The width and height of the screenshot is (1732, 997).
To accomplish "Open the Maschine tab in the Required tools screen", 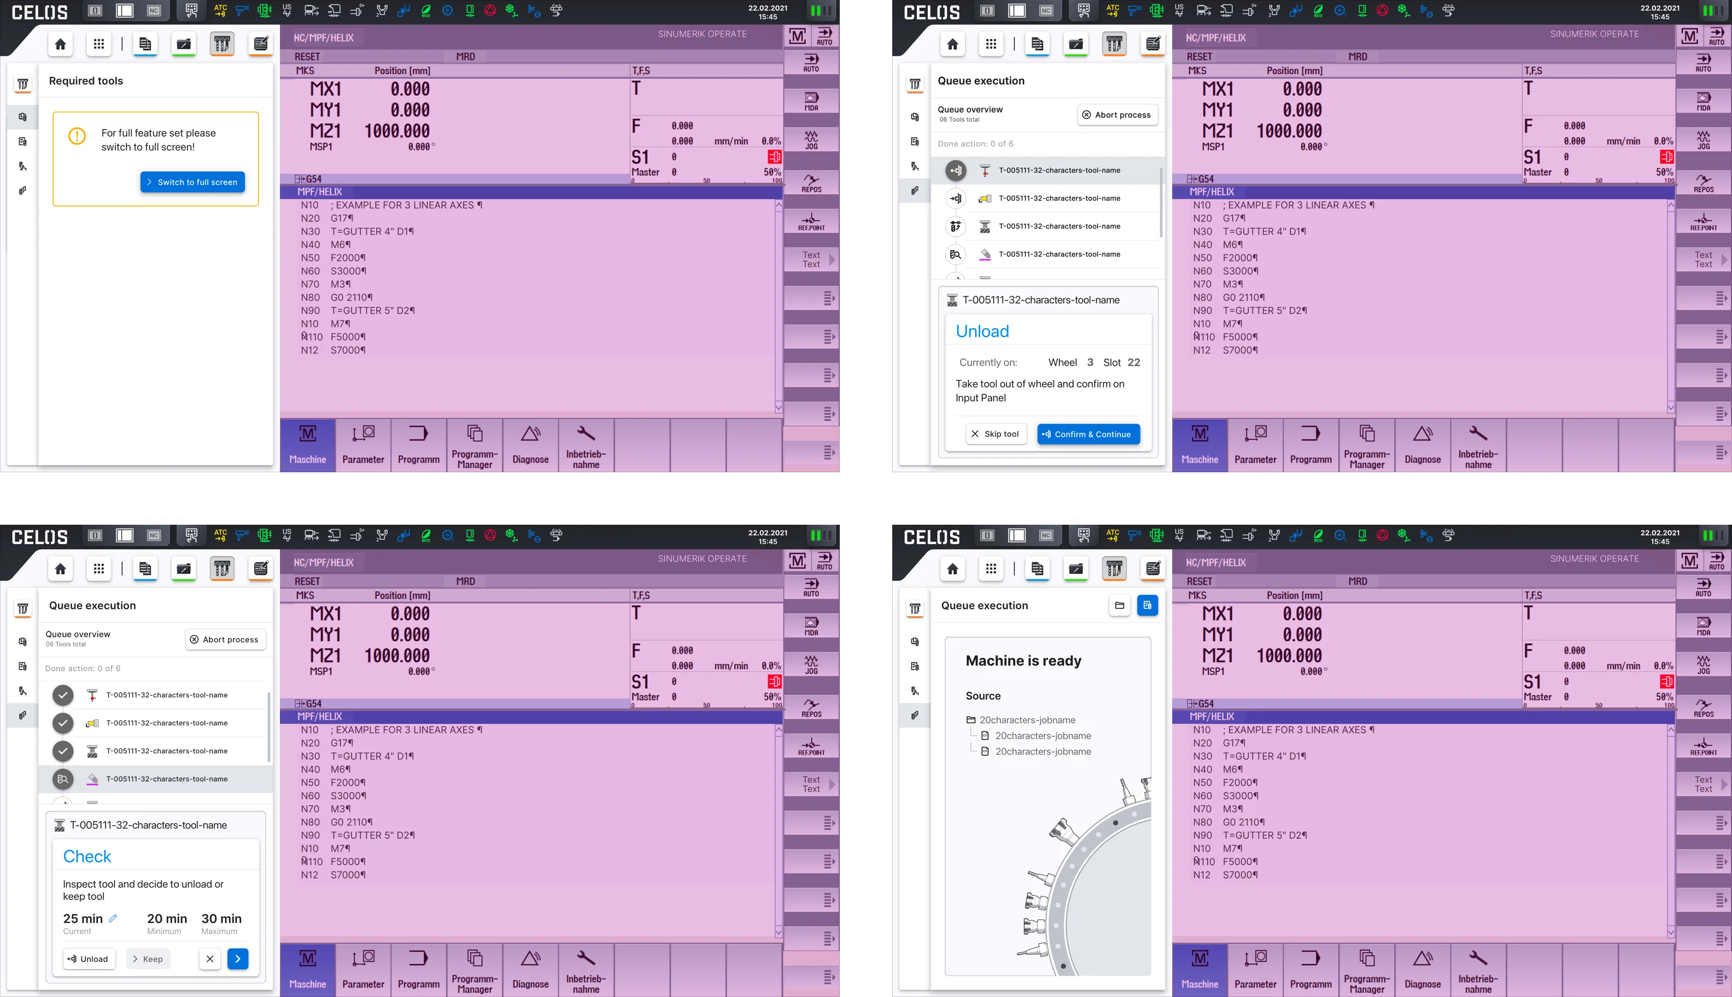I will point(307,446).
